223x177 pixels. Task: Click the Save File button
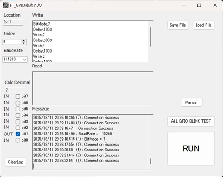coord(178,25)
